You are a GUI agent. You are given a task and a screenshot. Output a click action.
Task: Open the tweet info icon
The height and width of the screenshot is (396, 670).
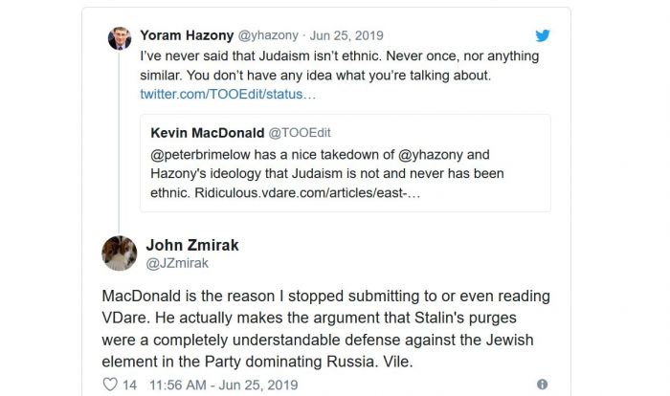pos(542,385)
